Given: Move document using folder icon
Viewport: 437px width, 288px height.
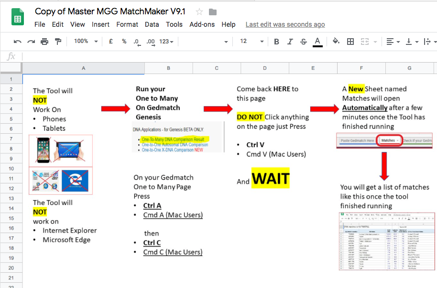Looking at the screenshot, I should 213,12.
